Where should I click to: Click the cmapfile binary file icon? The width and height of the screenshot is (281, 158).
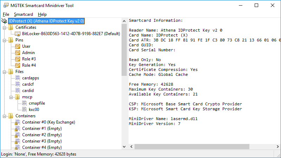point(24,103)
